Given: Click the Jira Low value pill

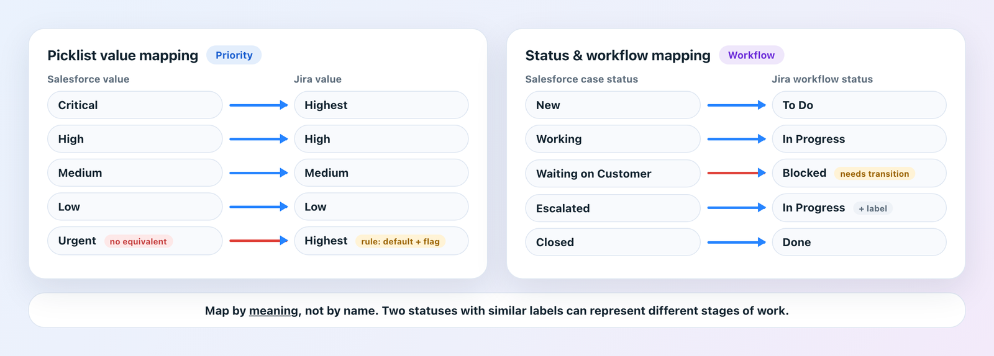Looking at the screenshot, I should pyautogui.click(x=381, y=207).
